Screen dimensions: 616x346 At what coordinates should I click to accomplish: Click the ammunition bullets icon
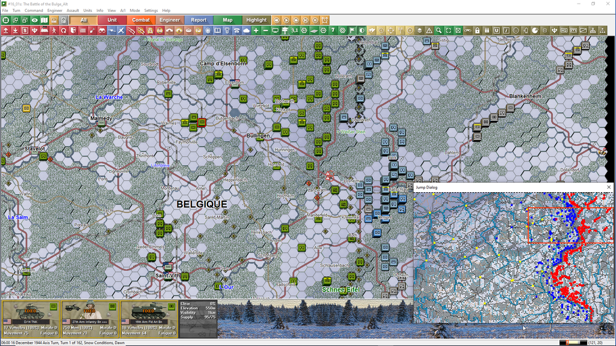tap(487, 30)
